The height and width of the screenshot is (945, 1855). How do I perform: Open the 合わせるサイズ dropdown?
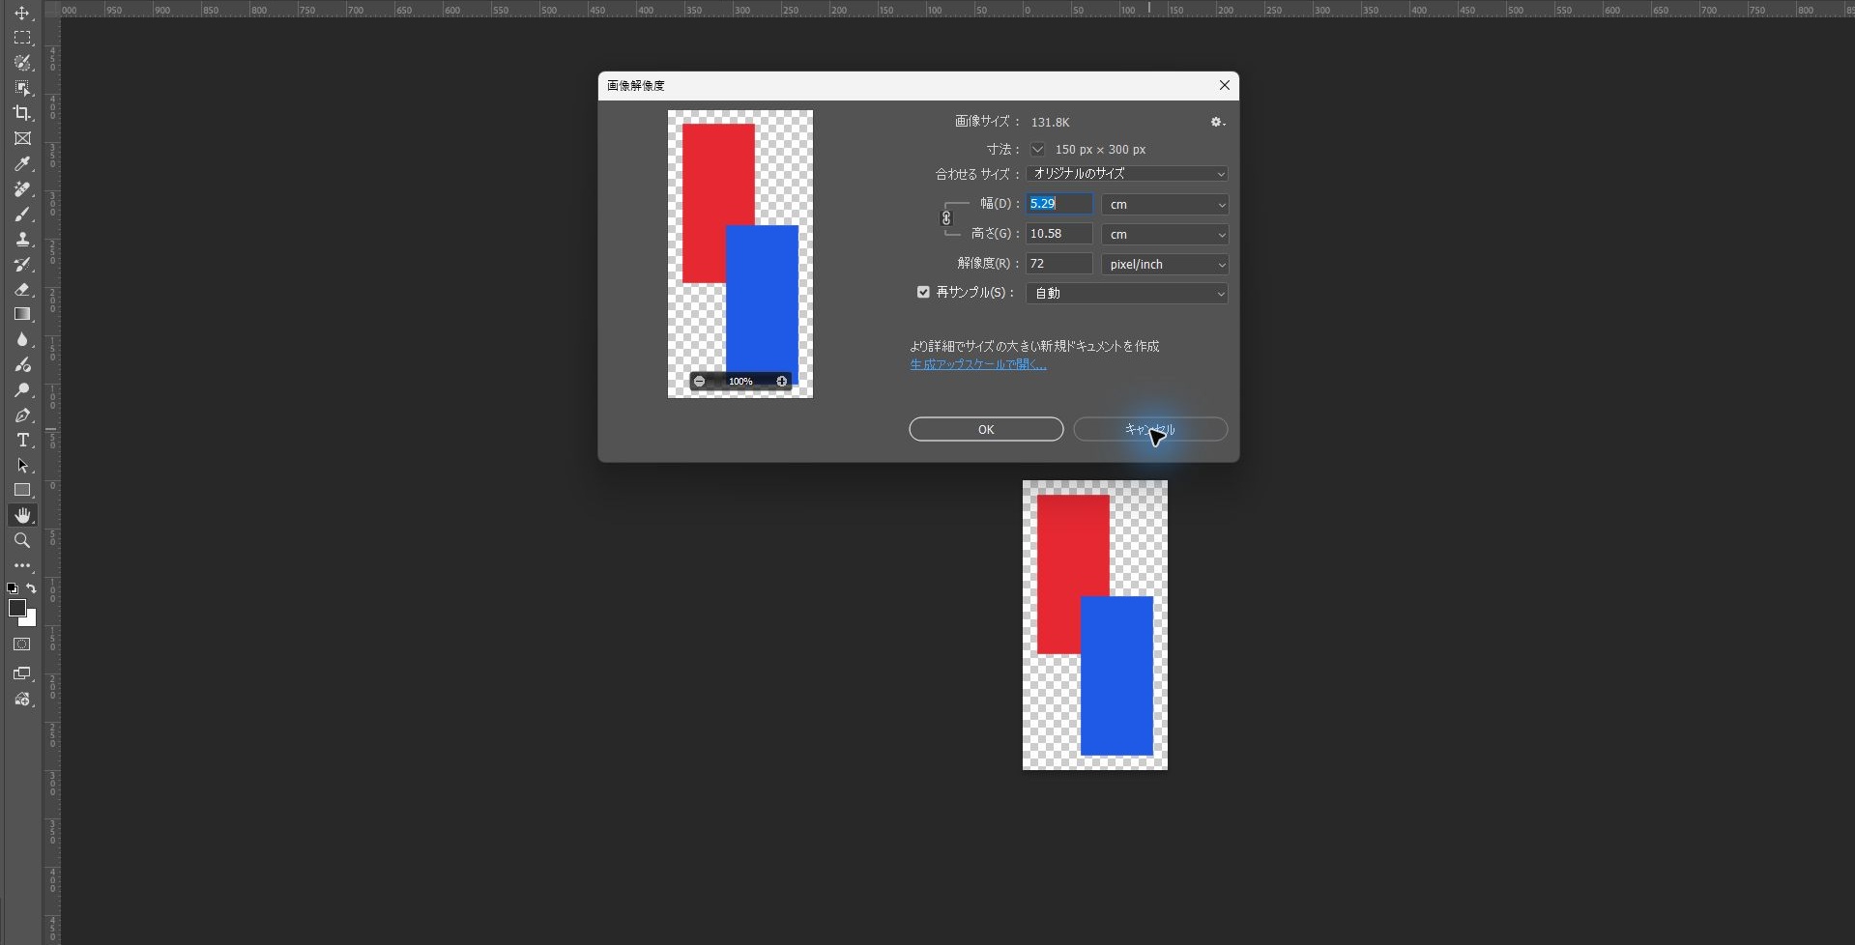coord(1127,174)
